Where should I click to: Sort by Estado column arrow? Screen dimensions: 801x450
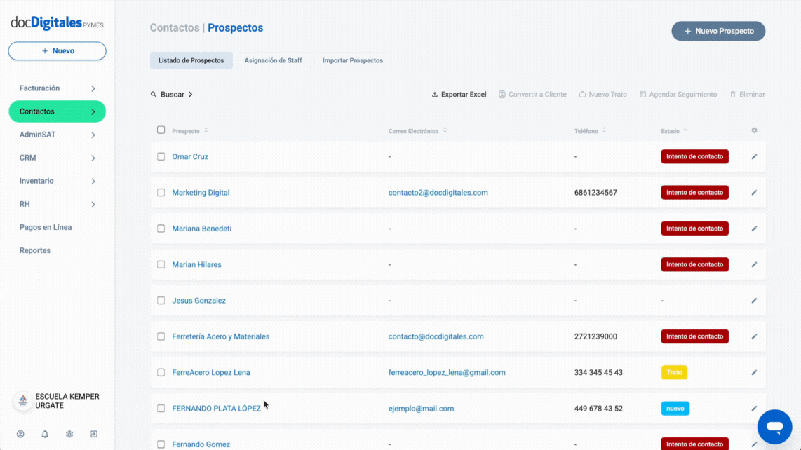coord(685,131)
